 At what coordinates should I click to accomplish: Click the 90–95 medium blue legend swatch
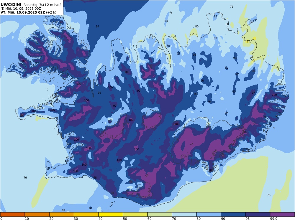(x=233, y=215)
